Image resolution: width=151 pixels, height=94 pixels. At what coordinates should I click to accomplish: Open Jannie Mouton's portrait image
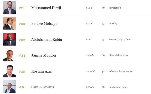coord(10,55)
